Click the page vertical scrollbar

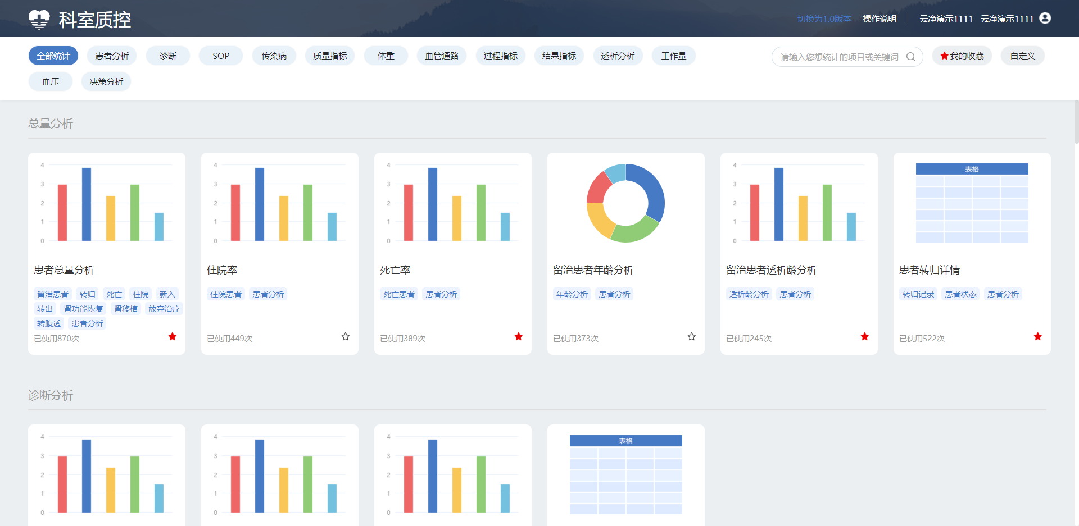pyautogui.click(x=1076, y=122)
